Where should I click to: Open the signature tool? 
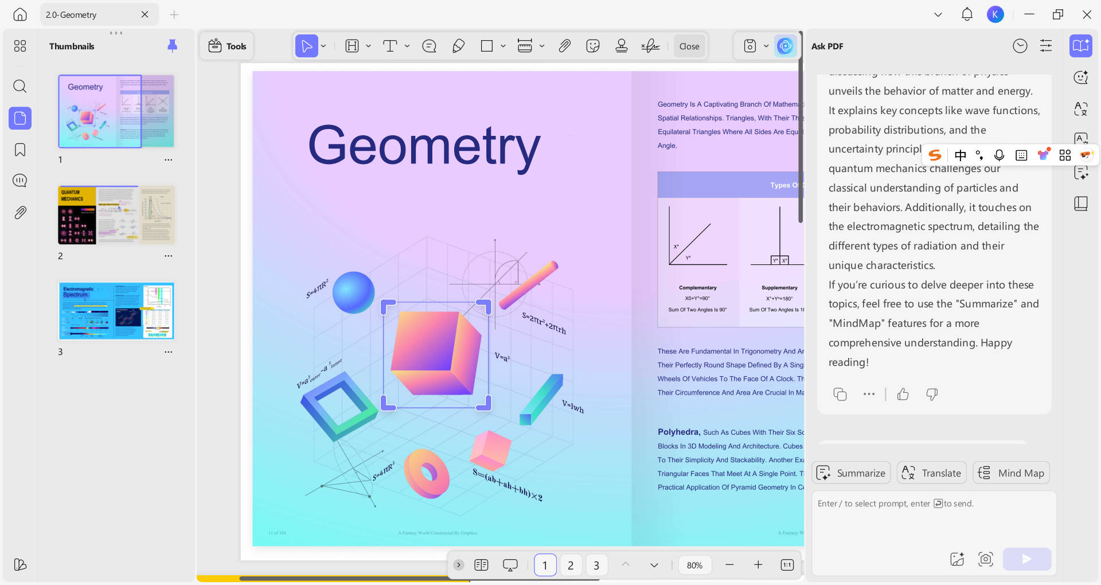click(x=650, y=46)
